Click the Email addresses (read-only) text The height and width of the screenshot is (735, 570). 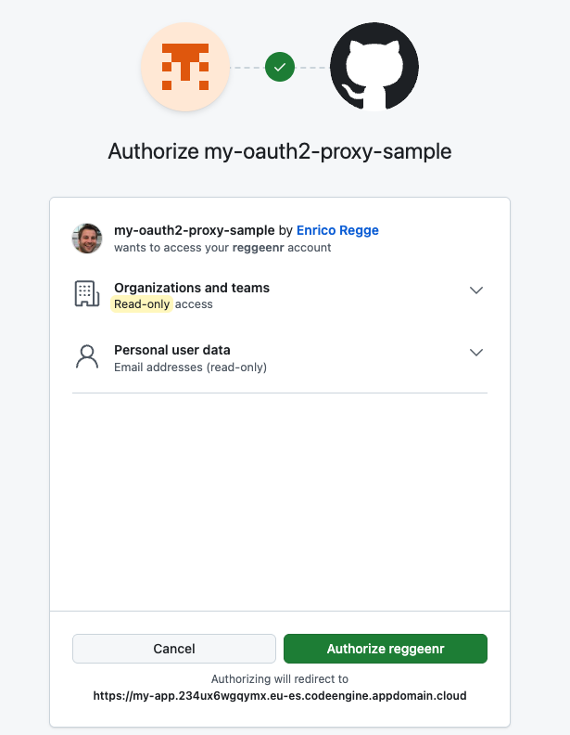tap(190, 367)
